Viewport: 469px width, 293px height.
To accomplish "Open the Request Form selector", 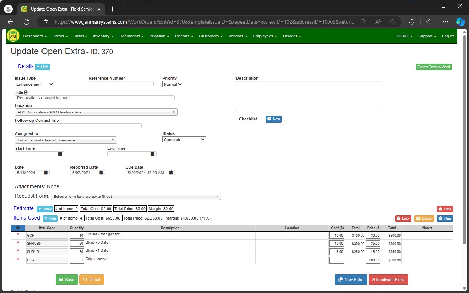I will pyautogui.click(x=136, y=196).
